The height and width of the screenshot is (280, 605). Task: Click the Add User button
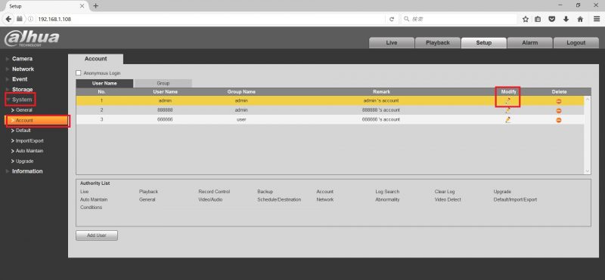(x=97, y=235)
